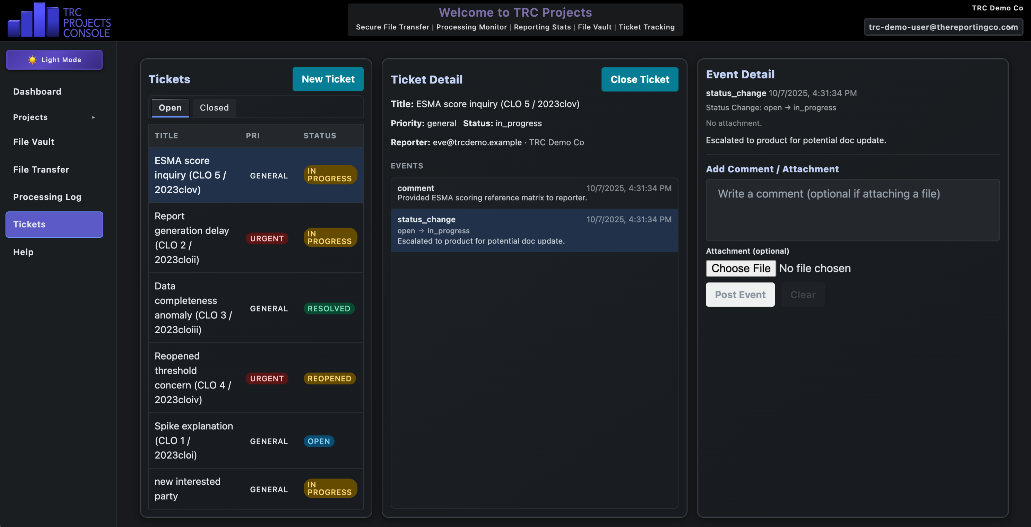Click Choose File for attachment
1031x527 pixels.
[x=740, y=268]
